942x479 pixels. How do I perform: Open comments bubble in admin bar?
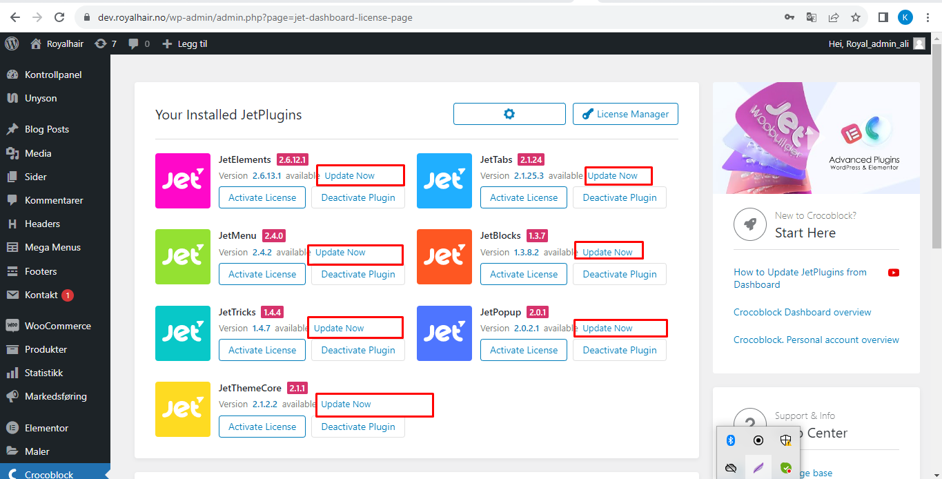(x=139, y=43)
